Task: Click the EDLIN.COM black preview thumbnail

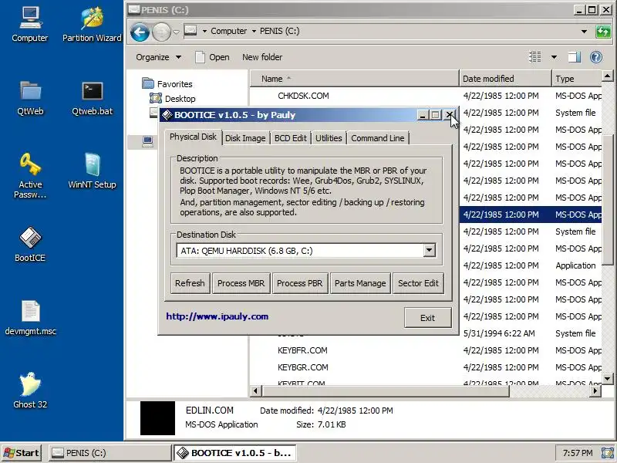Action: pos(157,417)
